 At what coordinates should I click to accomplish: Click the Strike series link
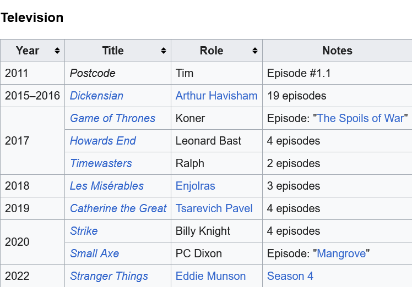coord(84,231)
